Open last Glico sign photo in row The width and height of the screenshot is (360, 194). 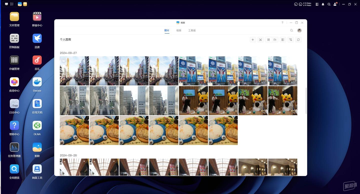(x=283, y=71)
